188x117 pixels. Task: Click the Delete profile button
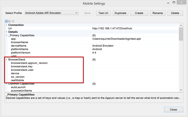175,13
